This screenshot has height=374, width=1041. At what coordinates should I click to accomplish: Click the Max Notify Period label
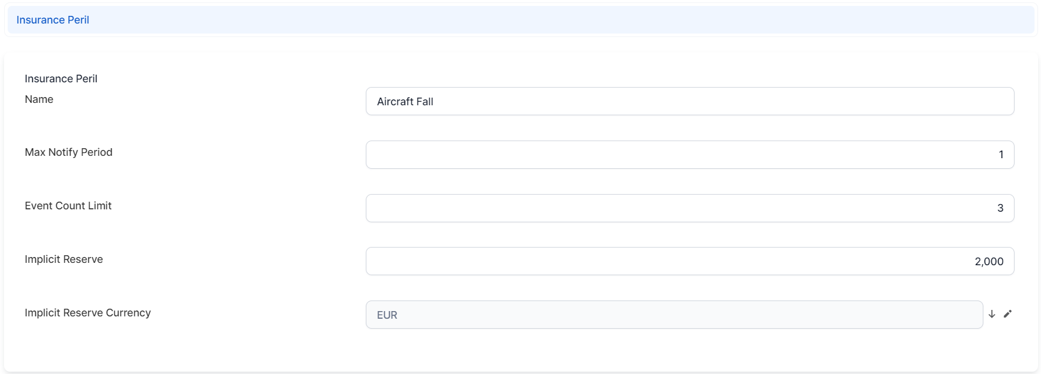(x=68, y=152)
